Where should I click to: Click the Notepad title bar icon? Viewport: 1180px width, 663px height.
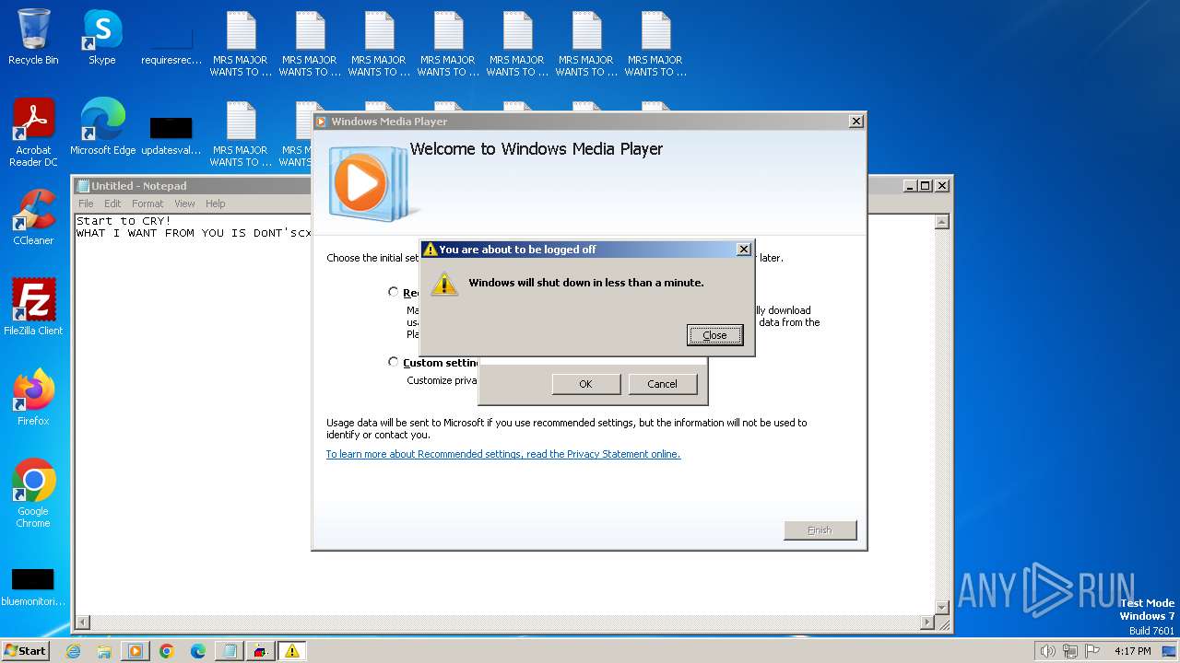[x=83, y=186]
